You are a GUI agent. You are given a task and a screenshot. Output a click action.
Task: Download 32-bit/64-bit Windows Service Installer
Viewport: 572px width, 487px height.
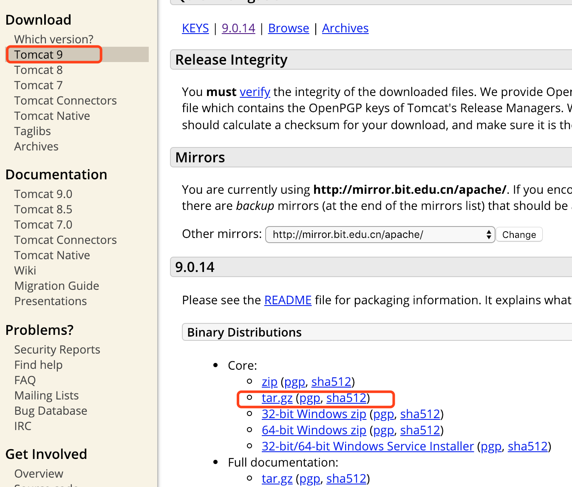coord(368,446)
